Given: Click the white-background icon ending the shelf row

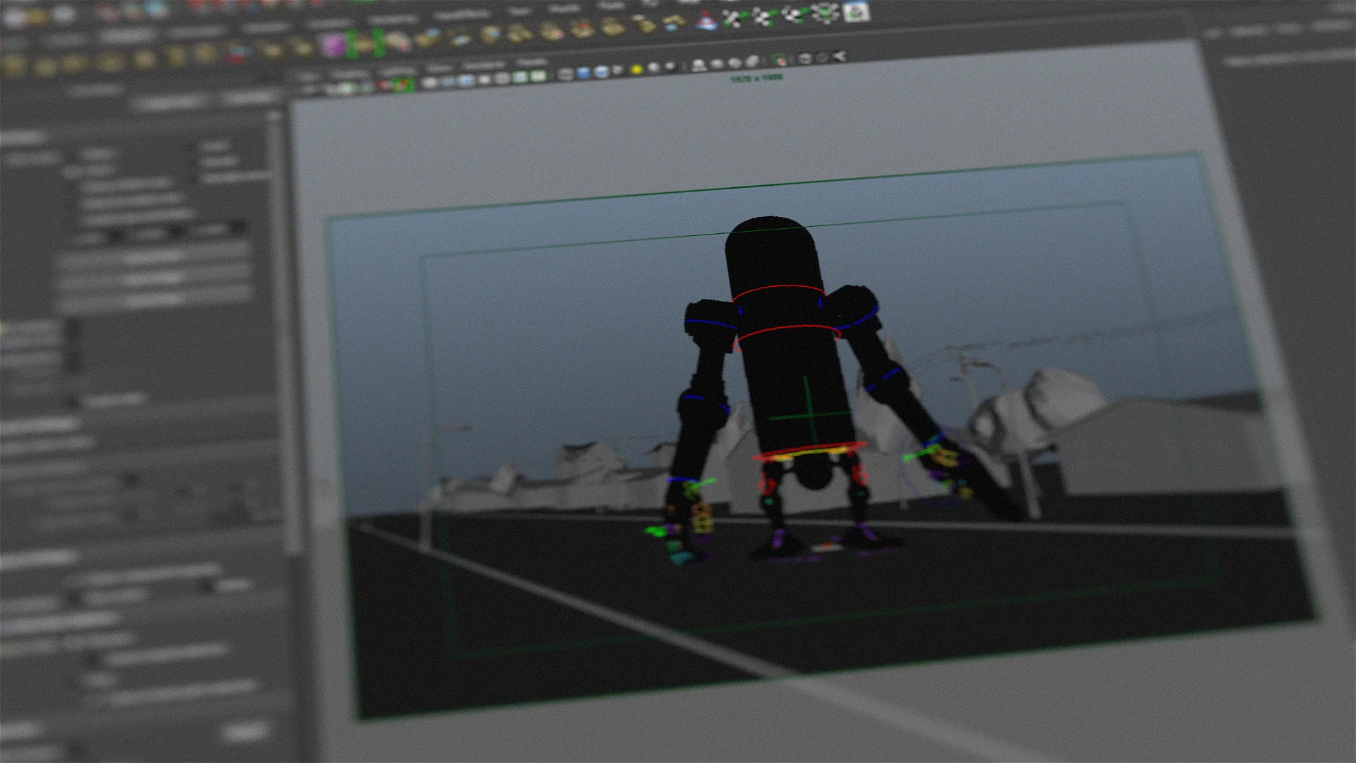Looking at the screenshot, I should [857, 12].
